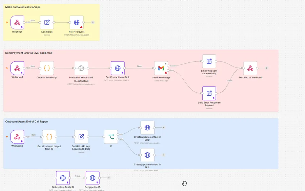Open the Gmail Send a message node
The image size is (305, 191).
tap(161, 68)
